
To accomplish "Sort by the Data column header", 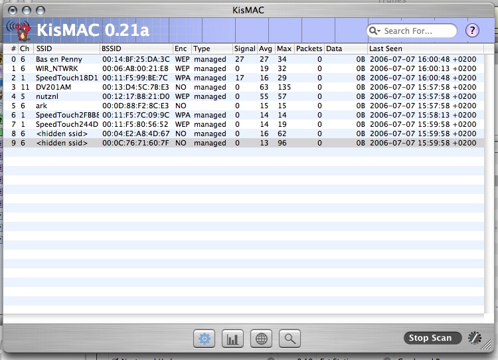I will coord(345,48).
